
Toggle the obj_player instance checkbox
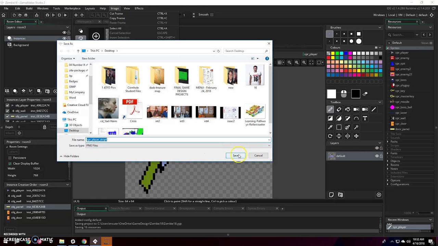coord(7,106)
